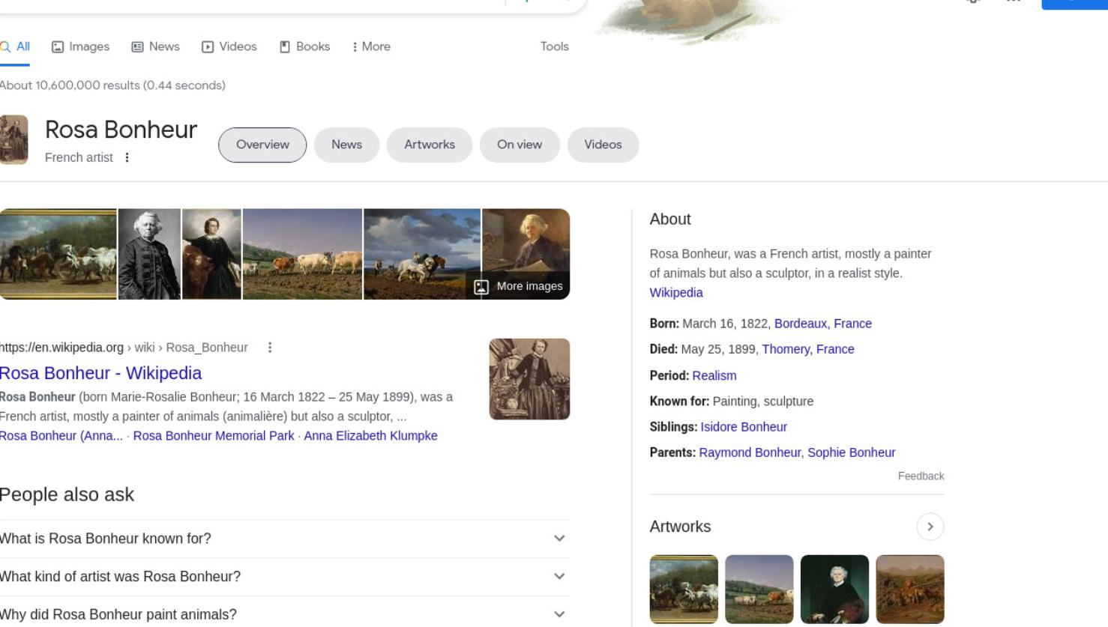Screen dimensions: 1108x627
Task: Click Feedback link in About panel
Action: [x=921, y=476]
